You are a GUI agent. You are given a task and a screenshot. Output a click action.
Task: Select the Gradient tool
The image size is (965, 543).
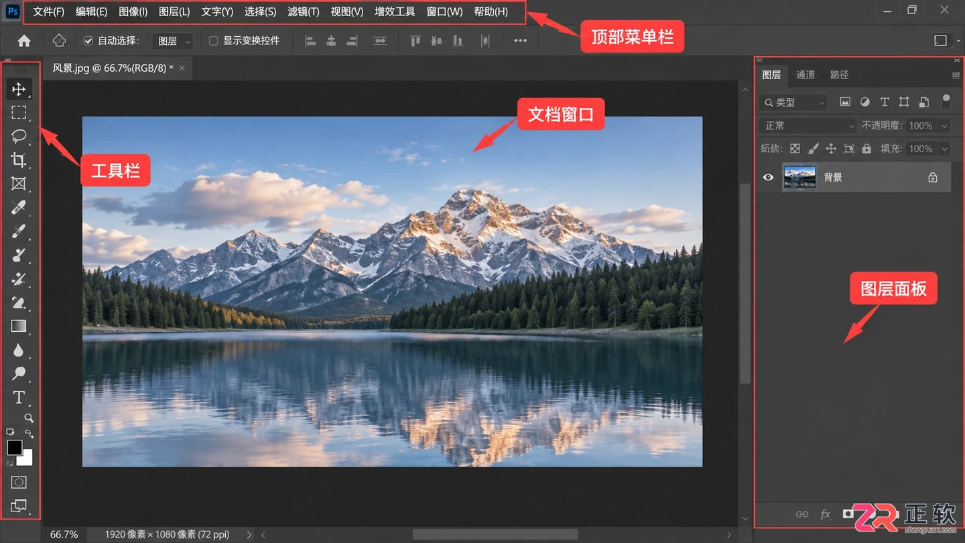19,326
